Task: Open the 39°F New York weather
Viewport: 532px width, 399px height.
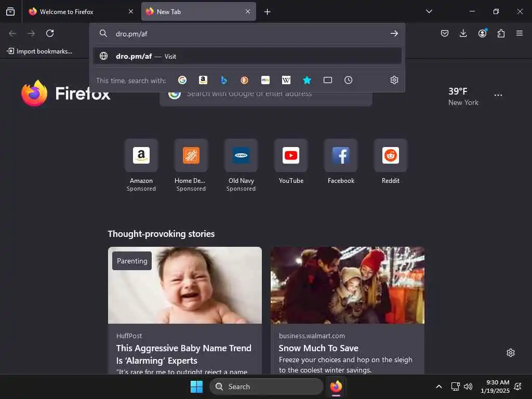Action: point(463,96)
